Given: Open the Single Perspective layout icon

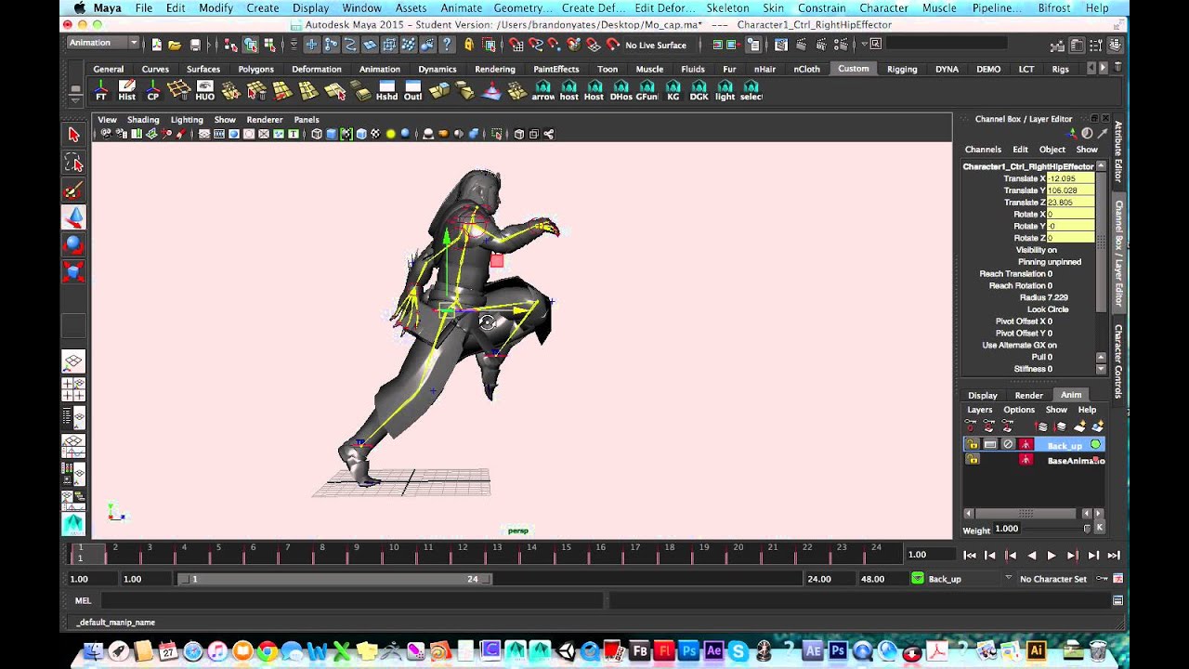Looking at the screenshot, I should pos(73,363).
